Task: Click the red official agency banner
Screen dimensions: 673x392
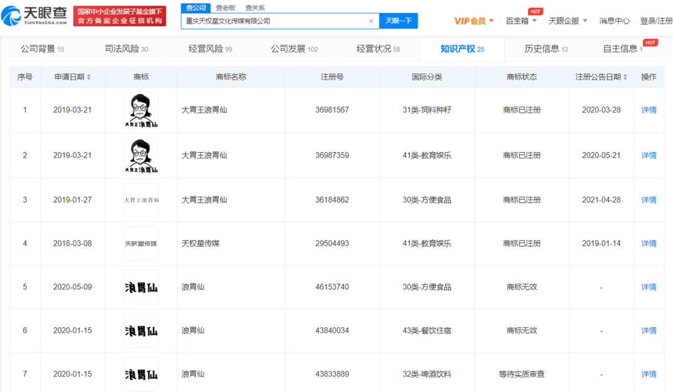Action: click(120, 16)
